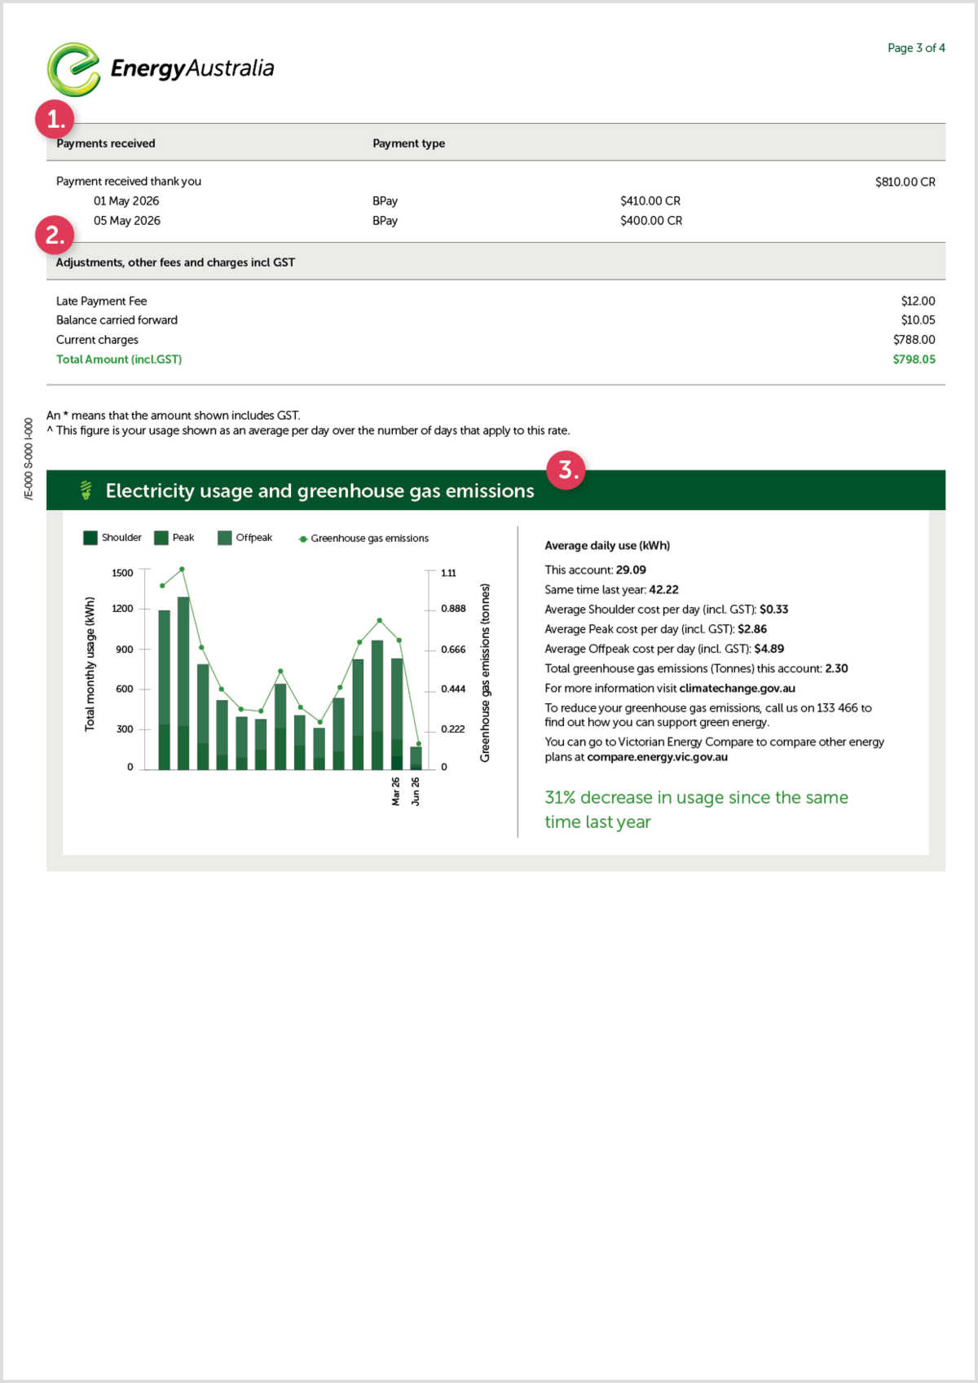Click the "Current charges" line item
Image resolution: width=978 pixels, height=1383 pixels.
point(97,340)
